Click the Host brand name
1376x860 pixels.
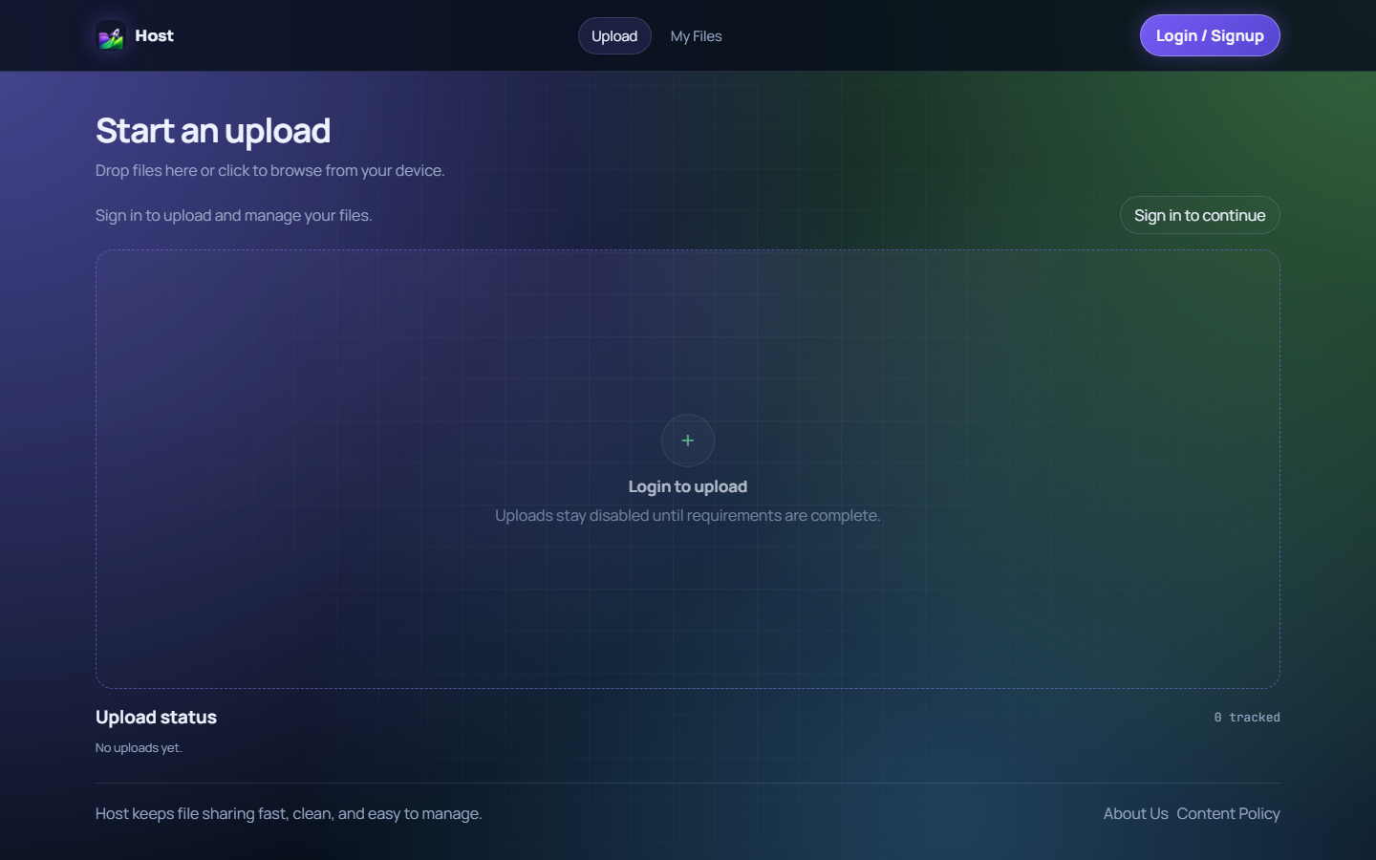tap(154, 35)
